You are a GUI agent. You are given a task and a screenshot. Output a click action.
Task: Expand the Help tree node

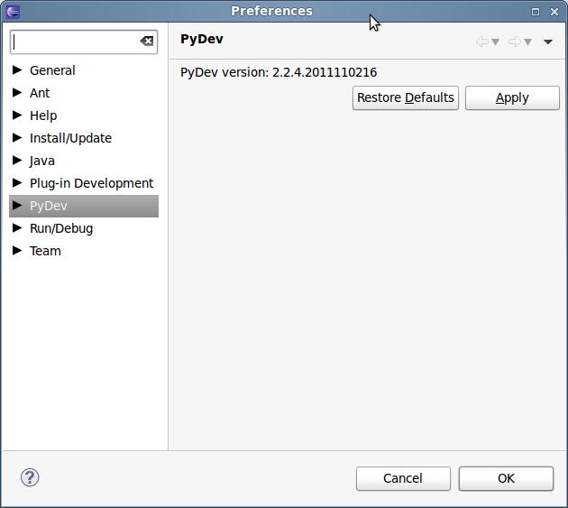(17, 115)
